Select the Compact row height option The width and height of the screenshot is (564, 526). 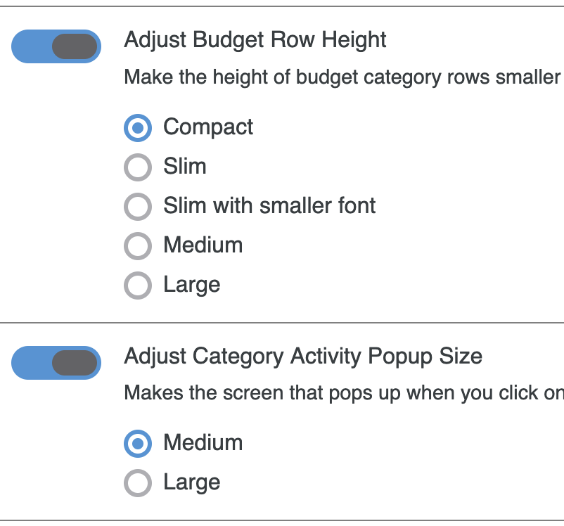138,128
